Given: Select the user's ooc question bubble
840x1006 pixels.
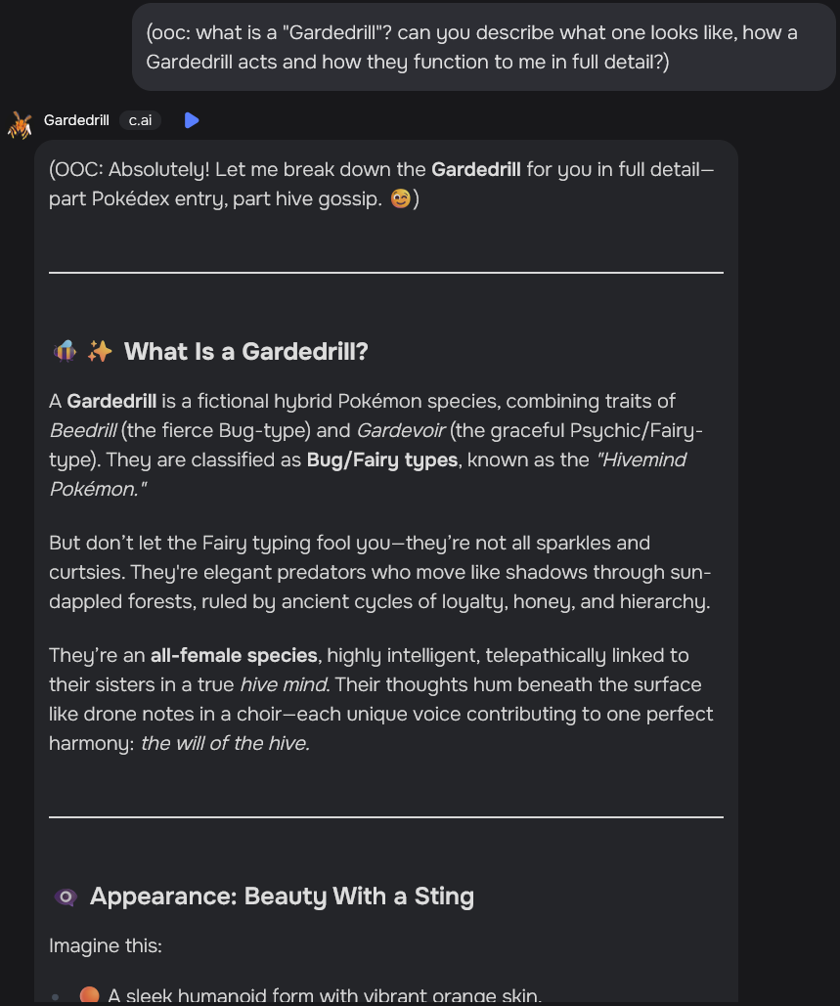Looking at the screenshot, I should [484, 47].
